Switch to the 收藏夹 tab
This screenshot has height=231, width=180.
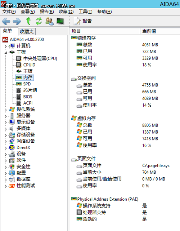(x=27, y=31)
